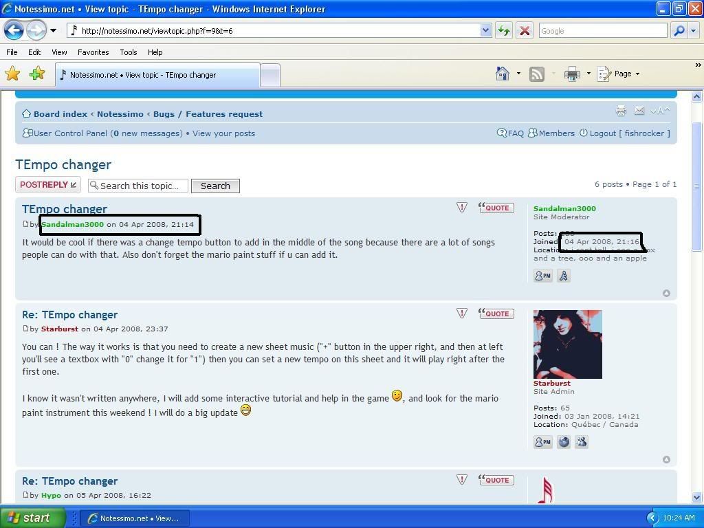Click Add to Favorites star-plus icon
This screenshot has width=704, height=528.
tap(37, 74)
